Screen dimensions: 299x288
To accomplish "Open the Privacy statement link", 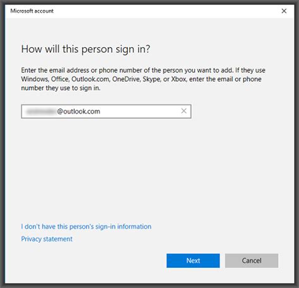I will point(47,239).
